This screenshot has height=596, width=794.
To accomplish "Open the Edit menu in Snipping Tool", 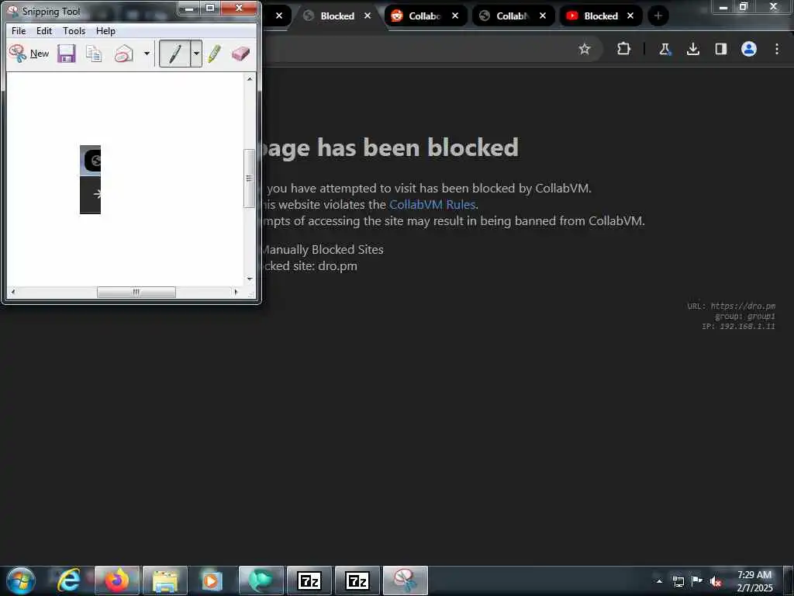I will point(44,31).
